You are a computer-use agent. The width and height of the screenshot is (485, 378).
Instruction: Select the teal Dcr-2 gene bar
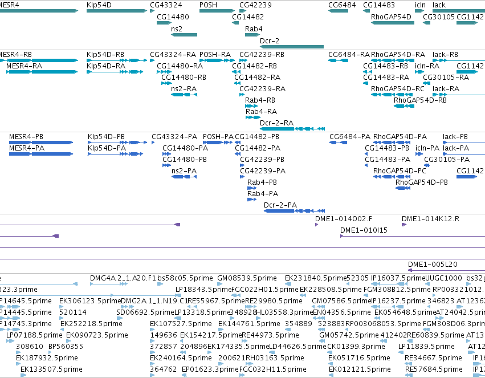[292, 47]
